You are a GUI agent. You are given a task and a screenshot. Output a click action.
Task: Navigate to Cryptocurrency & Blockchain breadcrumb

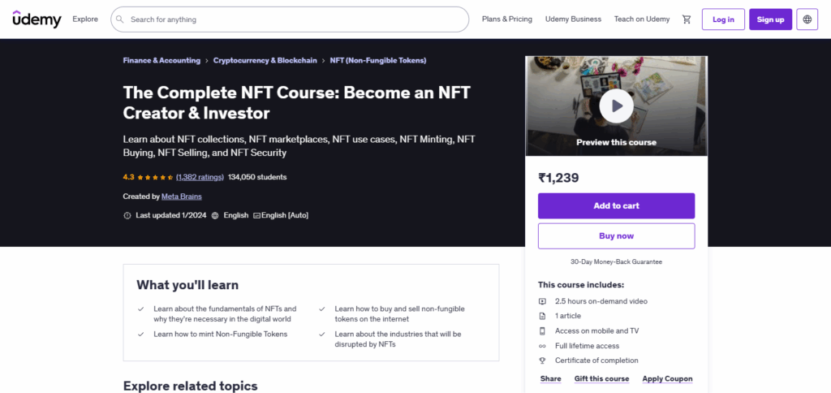click(x=265, y=60)
